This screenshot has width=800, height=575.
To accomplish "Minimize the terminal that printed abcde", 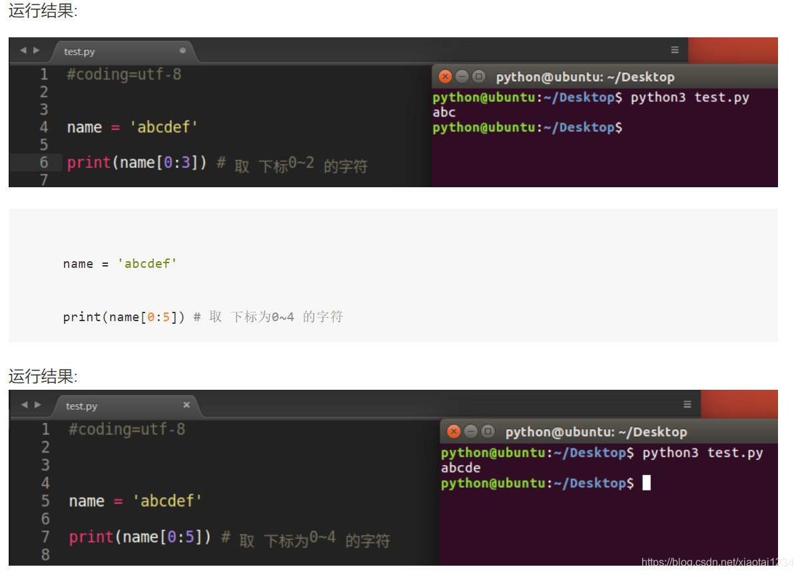I will [x=470, y=432].
